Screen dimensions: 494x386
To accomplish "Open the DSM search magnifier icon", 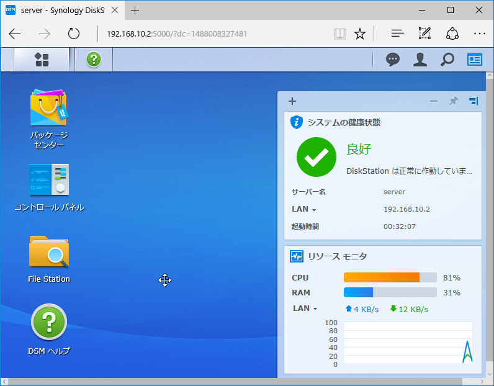I will [447, 59].
